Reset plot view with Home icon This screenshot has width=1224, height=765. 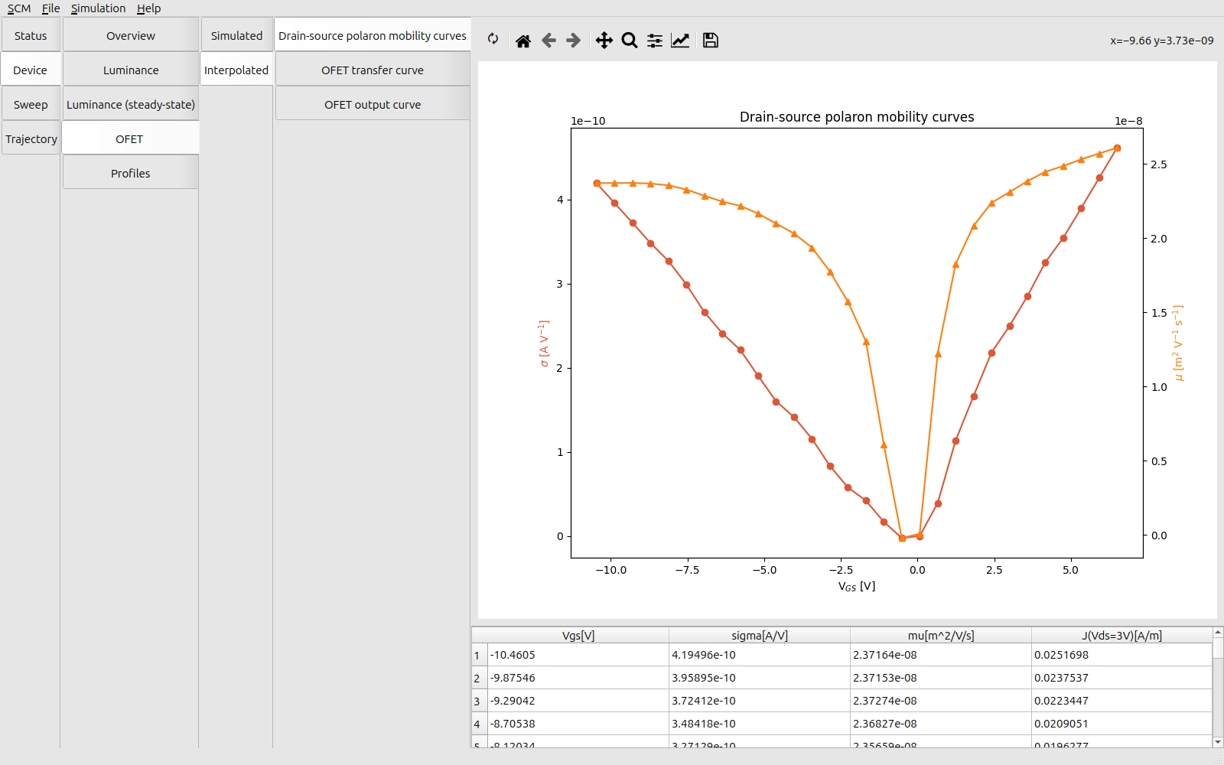[x=523, y=41]
